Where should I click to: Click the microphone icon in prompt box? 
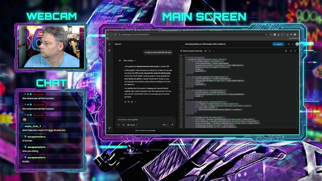click(172, 125)
